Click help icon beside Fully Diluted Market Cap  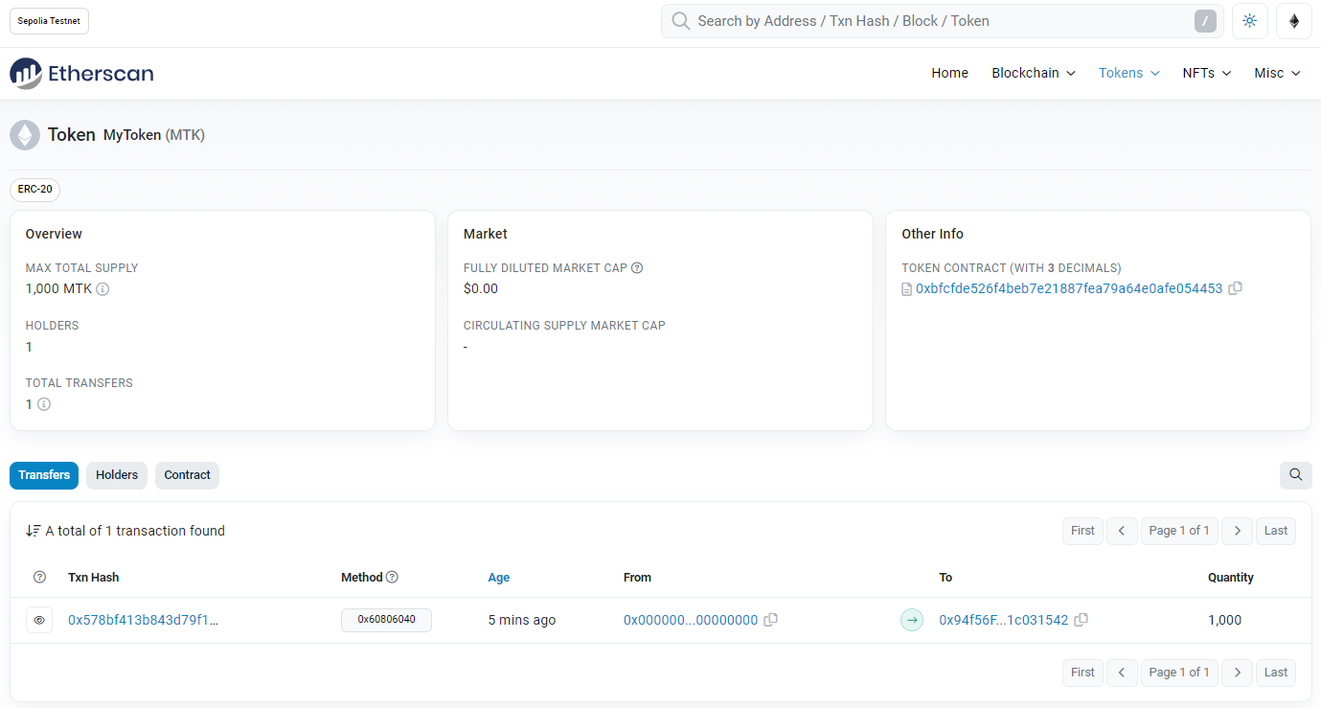click(637, 268)
